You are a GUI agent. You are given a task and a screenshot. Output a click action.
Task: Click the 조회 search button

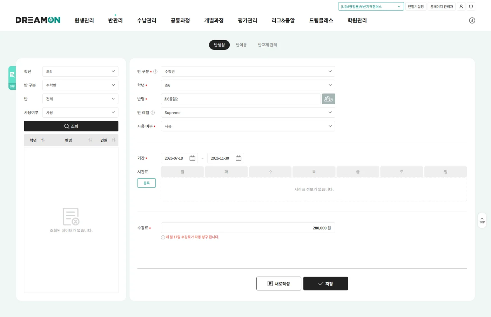pyautogui.click(x=71, y=126)
